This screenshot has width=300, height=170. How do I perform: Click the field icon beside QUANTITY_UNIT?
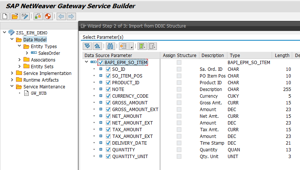tap(101, 156)
